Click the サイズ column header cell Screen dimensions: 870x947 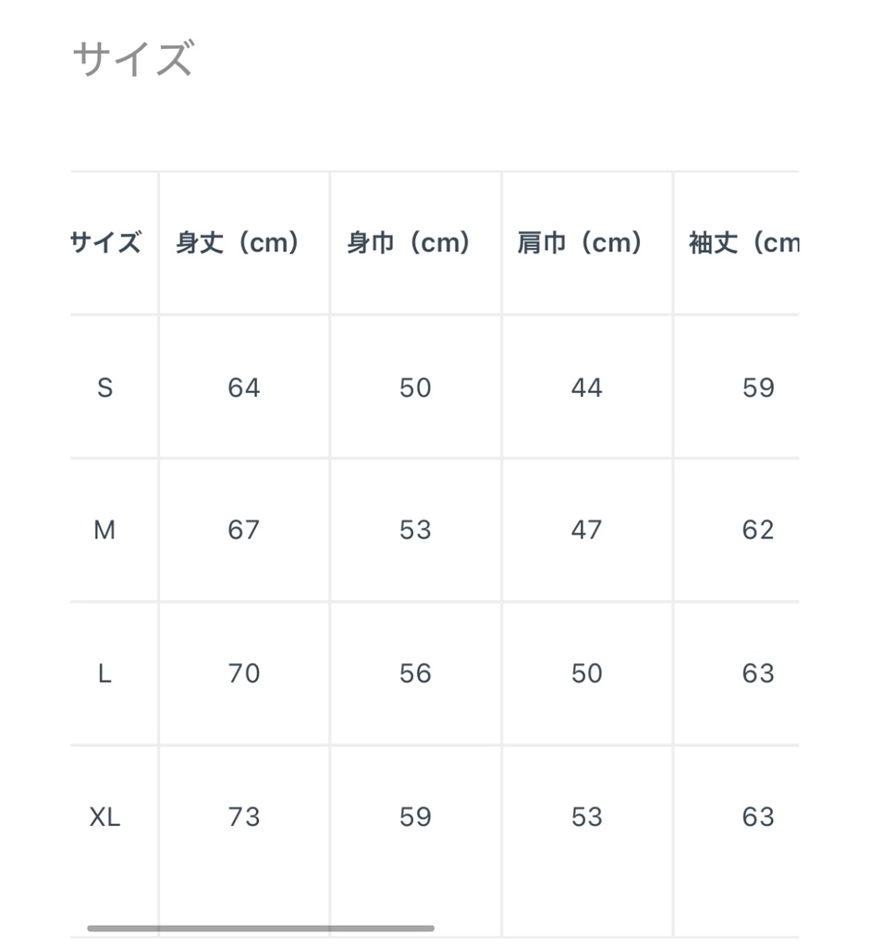[x=105, y=243]
